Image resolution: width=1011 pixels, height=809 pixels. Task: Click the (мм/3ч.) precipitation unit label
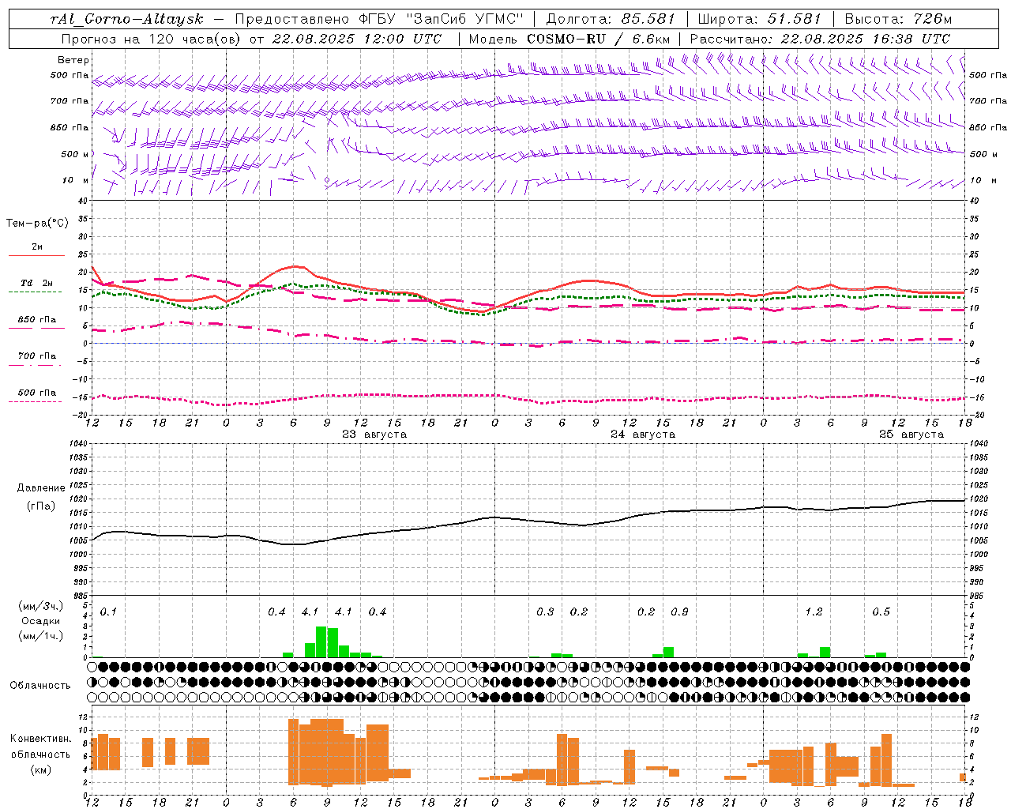pos(40,606)
